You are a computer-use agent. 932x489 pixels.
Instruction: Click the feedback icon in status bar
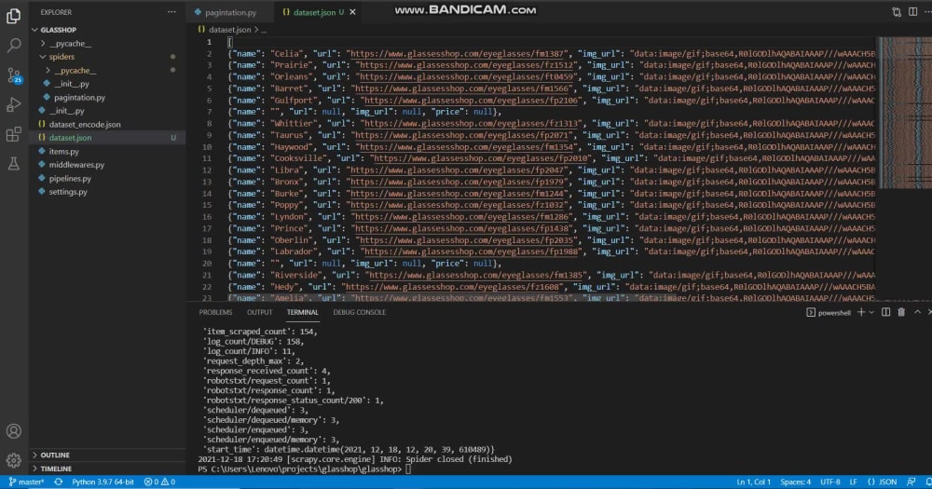(x=911, y=482)
